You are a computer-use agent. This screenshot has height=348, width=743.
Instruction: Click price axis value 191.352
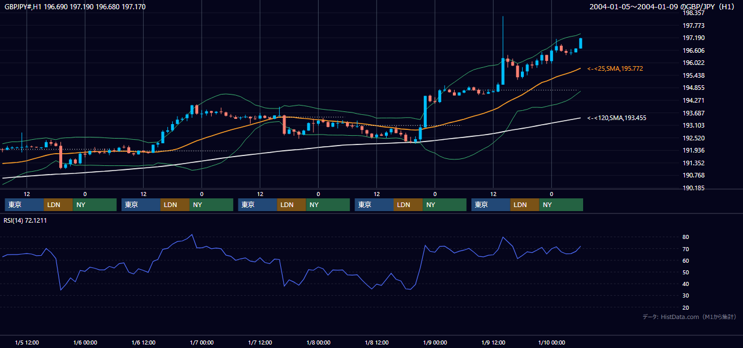click(x=693, y=163)
